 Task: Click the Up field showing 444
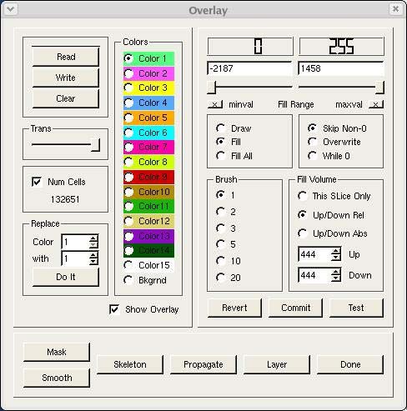[x=314, y=254]
